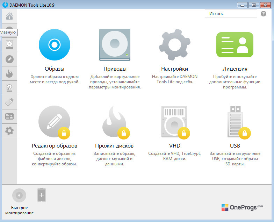Open the Приводы drive tile icon
Screen dimensions: 274x222
pyautogui.click(x=115, y=45)
